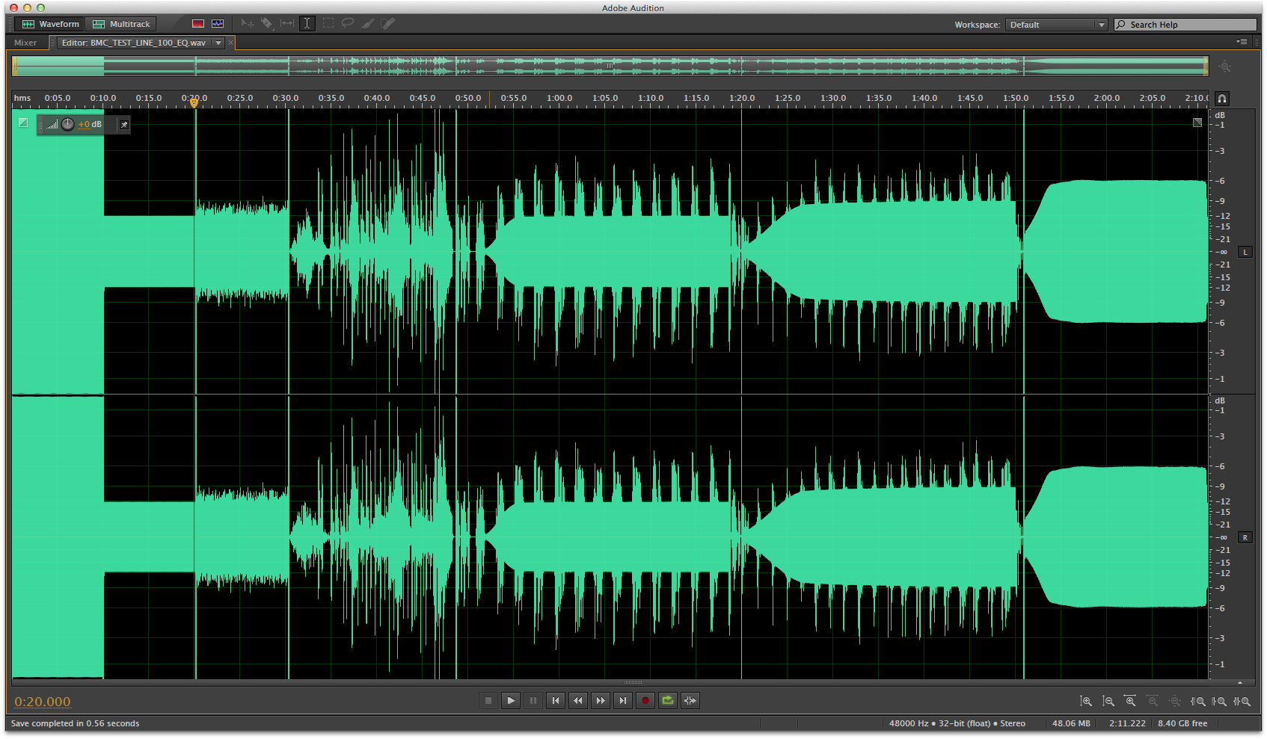The width and height of the screenshot is (1267, 739).
Task: Click the Search Help field
Action: coord(1185,25)
